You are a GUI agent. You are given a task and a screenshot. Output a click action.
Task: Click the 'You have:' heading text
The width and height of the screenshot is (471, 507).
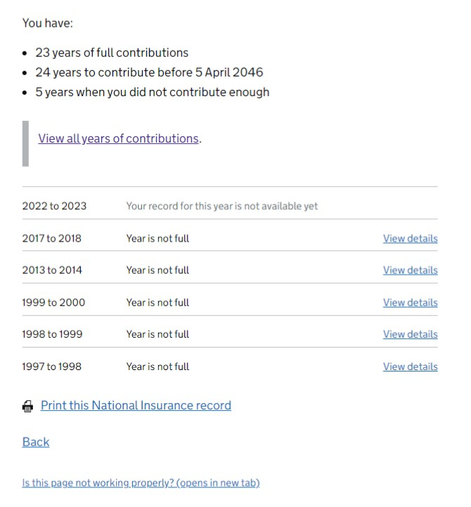(x=48, y=23)
